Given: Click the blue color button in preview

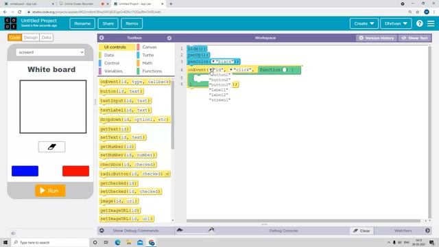Looking at the screenshot, I should [x=25, y=171].
